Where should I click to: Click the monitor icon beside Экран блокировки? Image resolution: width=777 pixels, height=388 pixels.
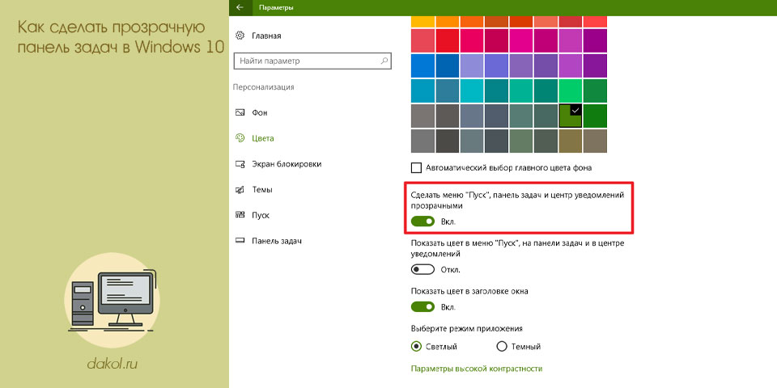(240, 164)
